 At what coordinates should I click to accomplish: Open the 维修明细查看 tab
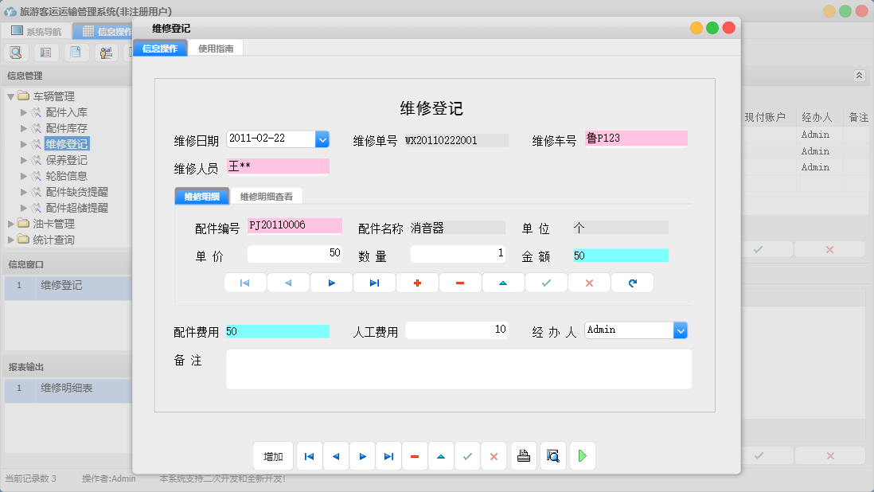click(x=267, y=195)
